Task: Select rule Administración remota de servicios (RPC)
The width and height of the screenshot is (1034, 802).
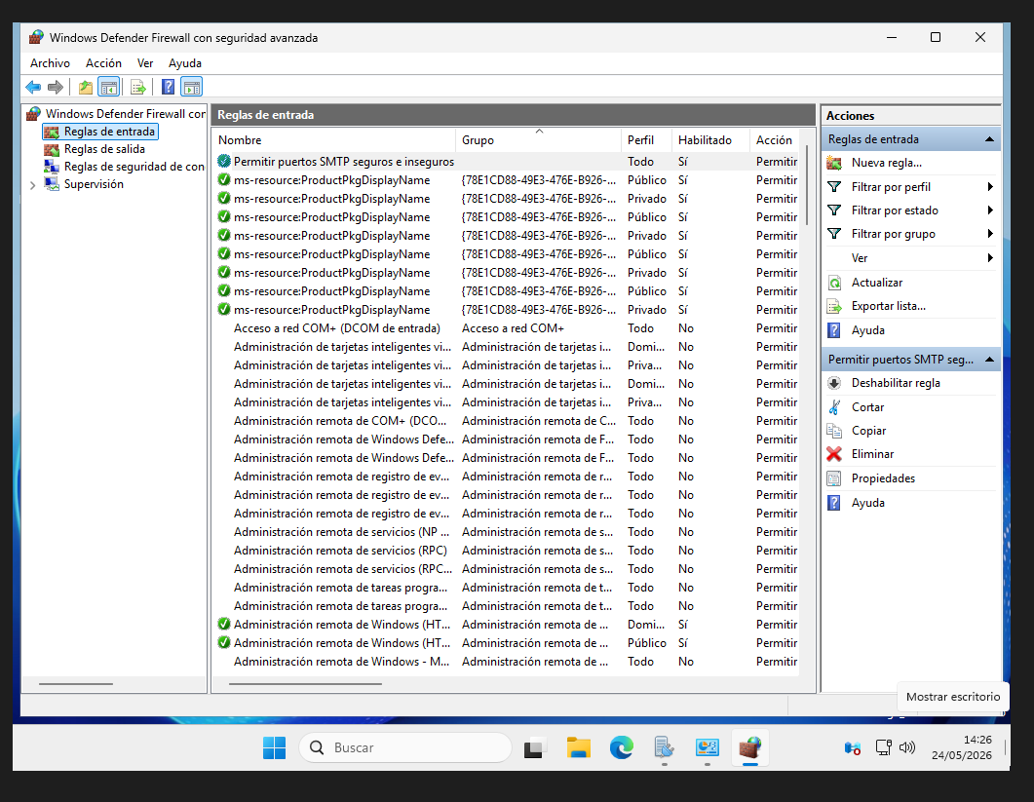Action: [x=507, y=551]
